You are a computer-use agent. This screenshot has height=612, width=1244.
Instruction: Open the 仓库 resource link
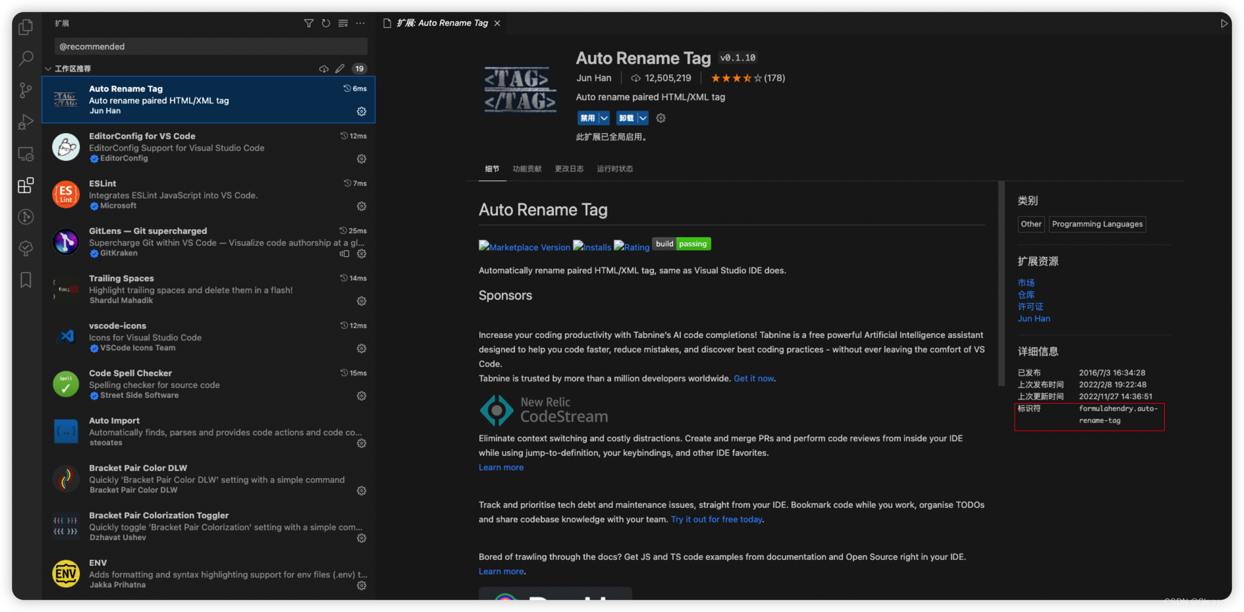(1026, 294)
